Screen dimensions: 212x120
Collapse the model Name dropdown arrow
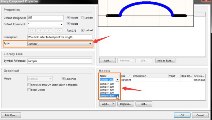(117, 80)
